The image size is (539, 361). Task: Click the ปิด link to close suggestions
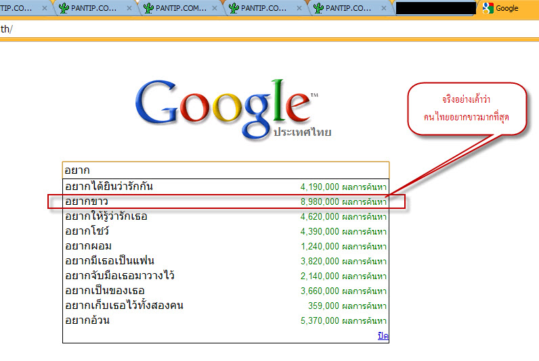(383, 335)
